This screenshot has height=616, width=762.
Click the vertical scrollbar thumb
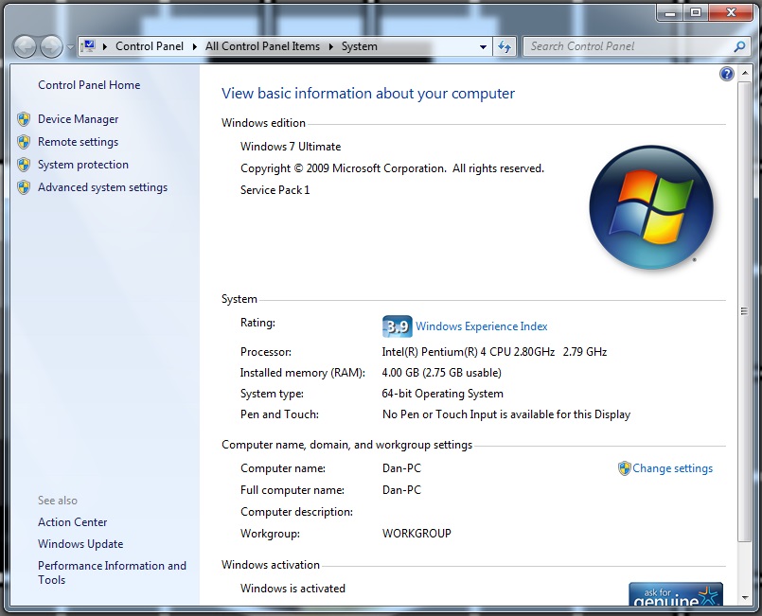(744, 311)
